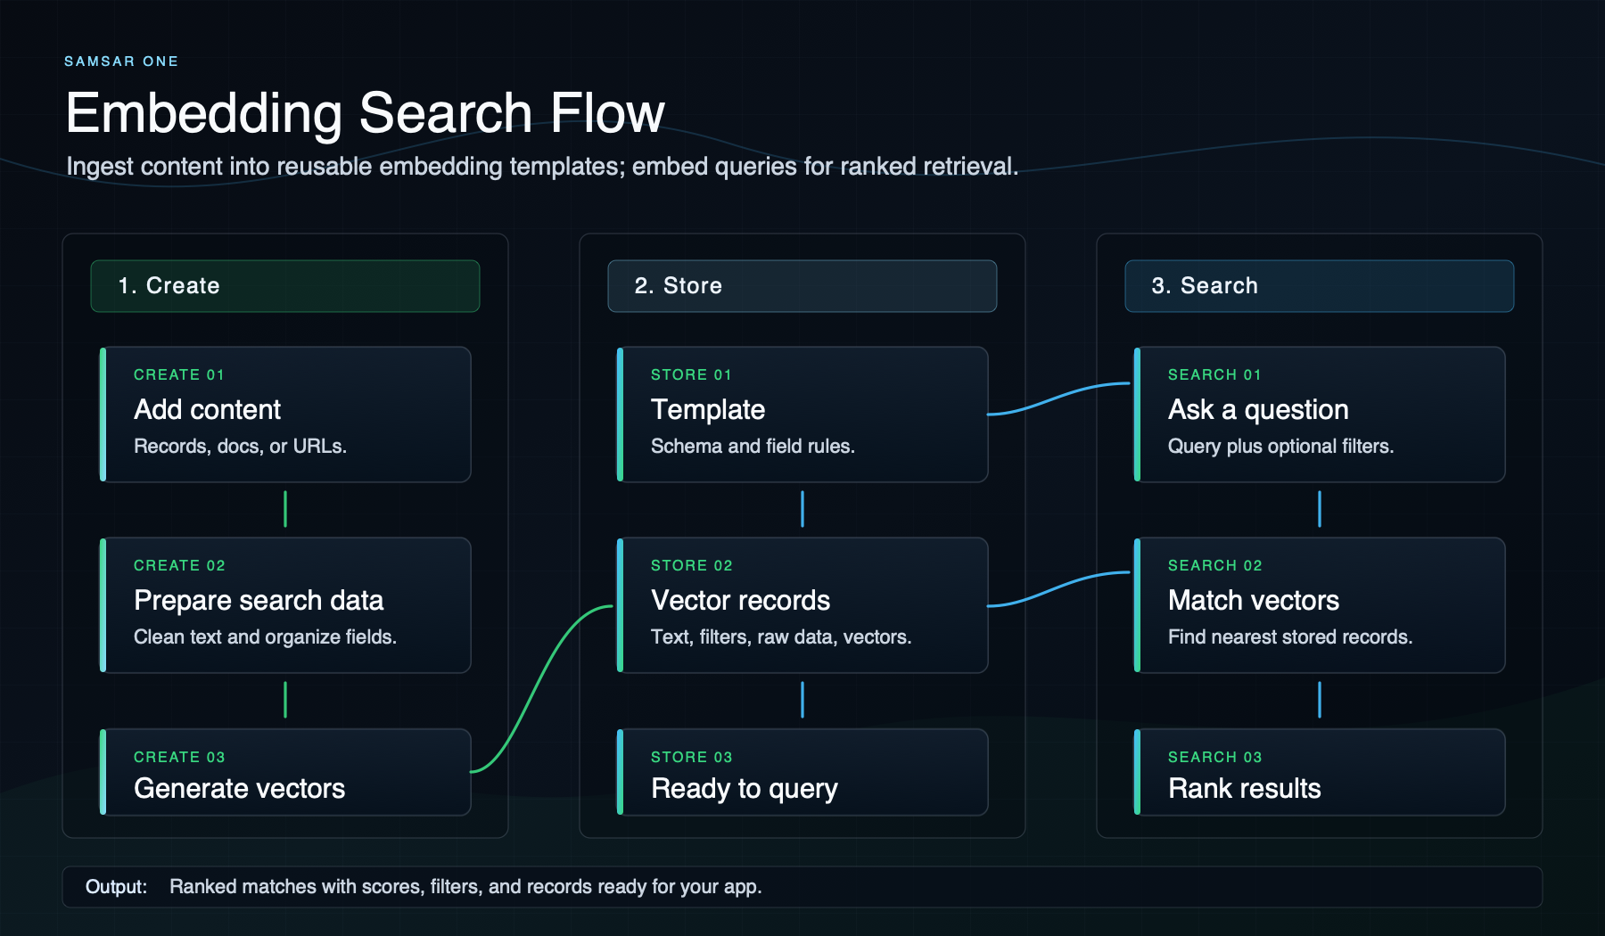Click the SAMSAR ONE brand label

click(x=121, y=62)
